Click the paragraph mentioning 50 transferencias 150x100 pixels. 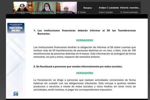click(85, 52)
